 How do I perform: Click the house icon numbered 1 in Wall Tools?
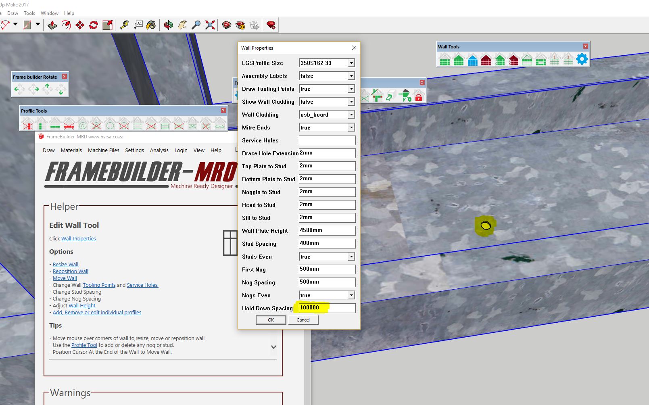click(x=555, y=59)
